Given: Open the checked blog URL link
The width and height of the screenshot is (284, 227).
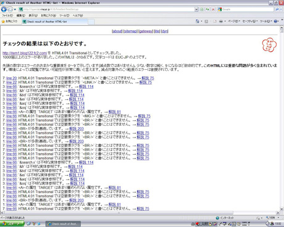Looking at the screenshot, I should tap(25, 53).
